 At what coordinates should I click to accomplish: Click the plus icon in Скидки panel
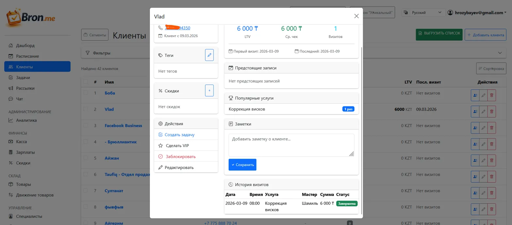pyautogui.click(x=209, y=90)
